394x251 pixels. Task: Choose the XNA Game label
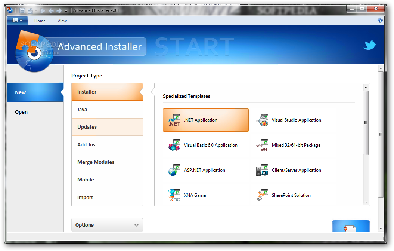click(x=195, y=195)
